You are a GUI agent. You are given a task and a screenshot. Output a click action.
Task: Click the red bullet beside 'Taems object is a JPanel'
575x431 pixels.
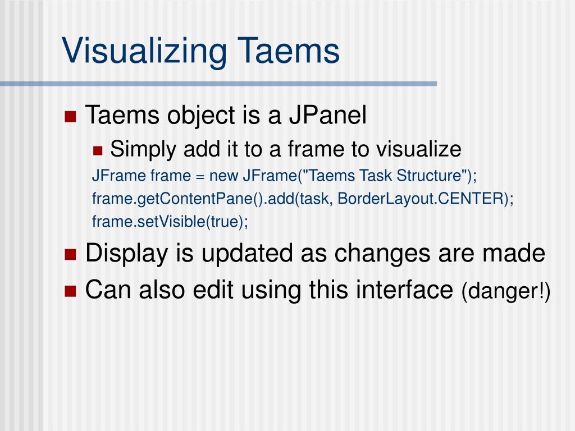(70, 117)
